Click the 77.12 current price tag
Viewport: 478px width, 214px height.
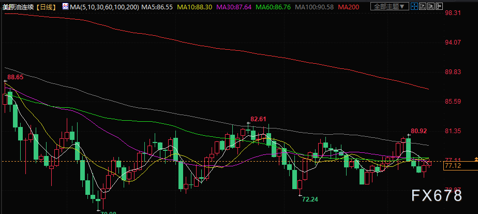[x=460, y=166]
